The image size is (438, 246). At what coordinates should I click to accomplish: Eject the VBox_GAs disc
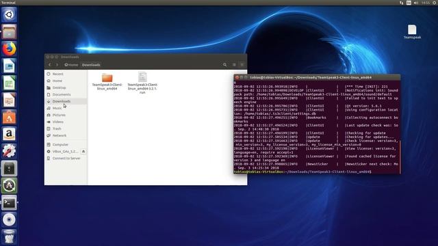pos(83,152)
